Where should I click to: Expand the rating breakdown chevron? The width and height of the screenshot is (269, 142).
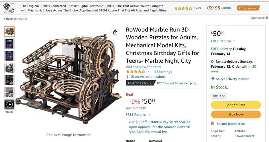point(149,72)
